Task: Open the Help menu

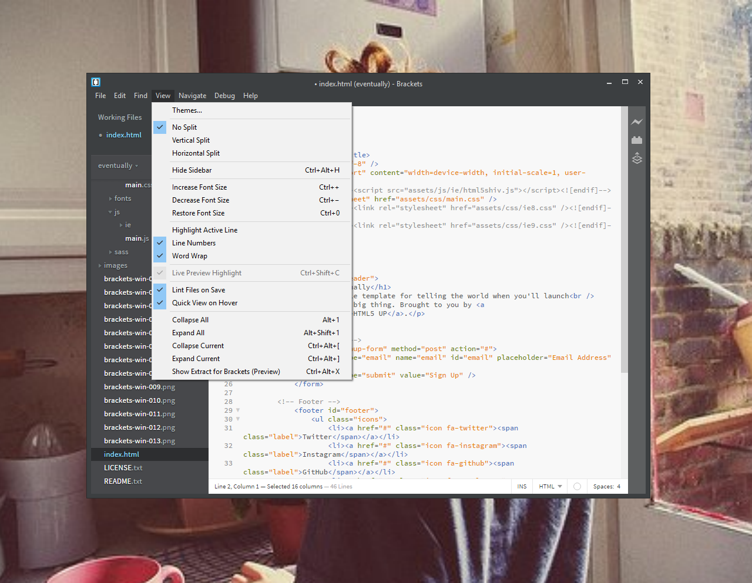Action: (250, 96)
